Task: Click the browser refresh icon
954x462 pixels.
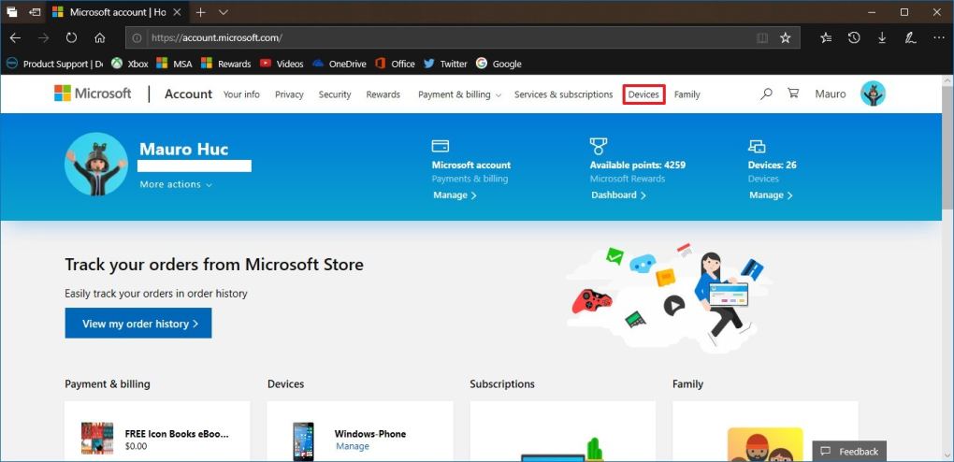Action: 71,38
